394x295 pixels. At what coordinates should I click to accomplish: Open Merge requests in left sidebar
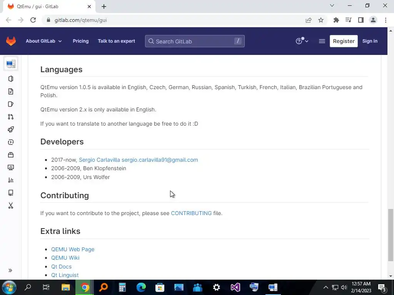[x=11, y=117]
